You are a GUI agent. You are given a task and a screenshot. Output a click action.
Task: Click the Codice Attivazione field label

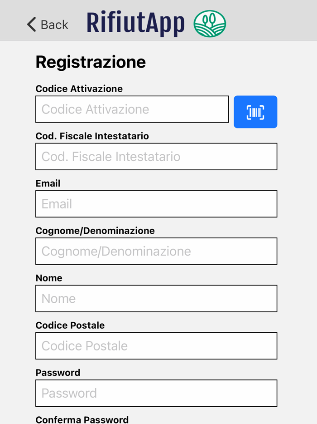[x=79, y=89]
